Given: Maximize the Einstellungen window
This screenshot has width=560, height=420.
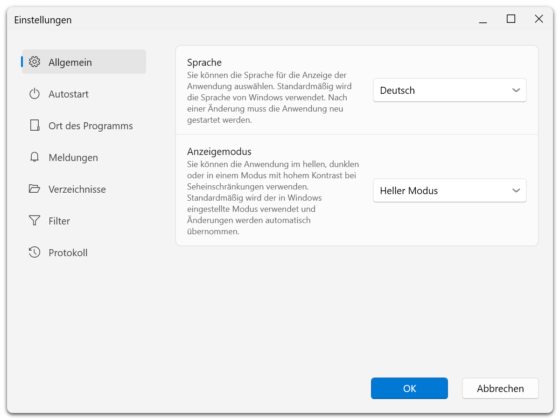Looking at the screenshot, I should coord(511,19).
